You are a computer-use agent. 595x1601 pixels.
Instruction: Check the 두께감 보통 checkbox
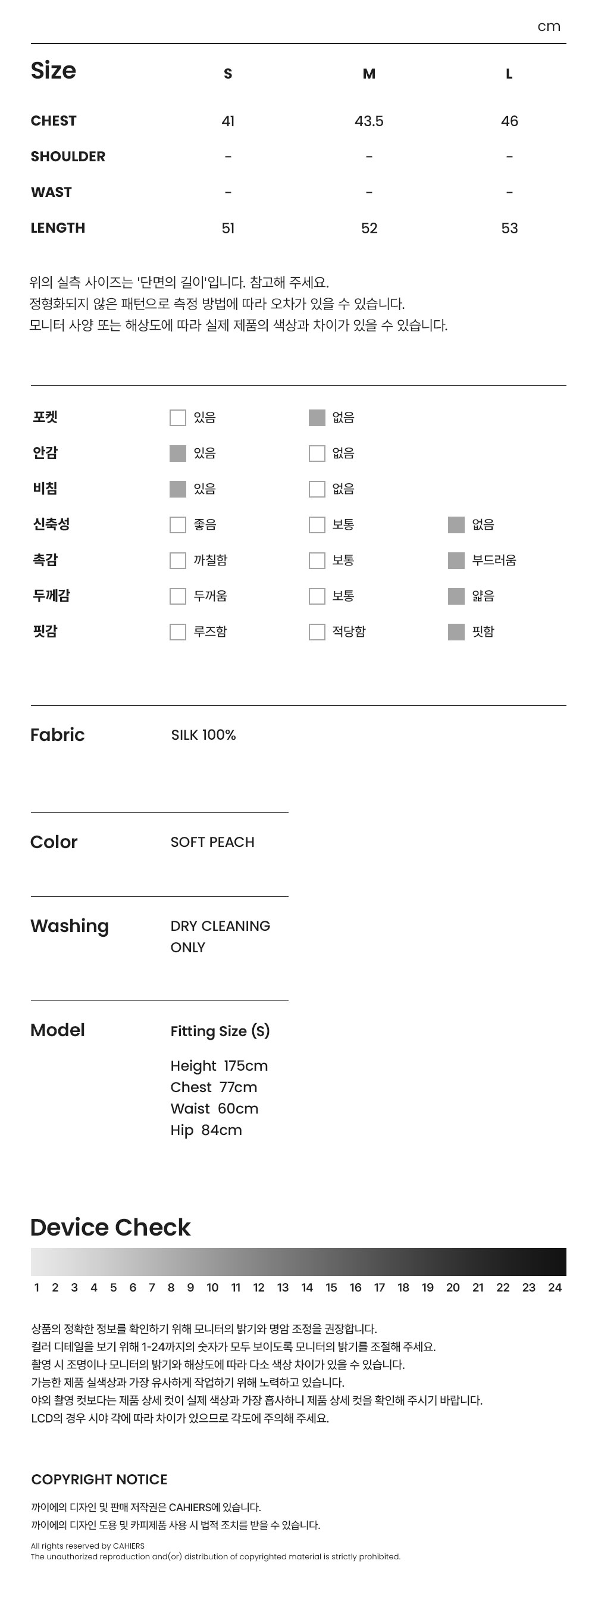coord(317,596)
